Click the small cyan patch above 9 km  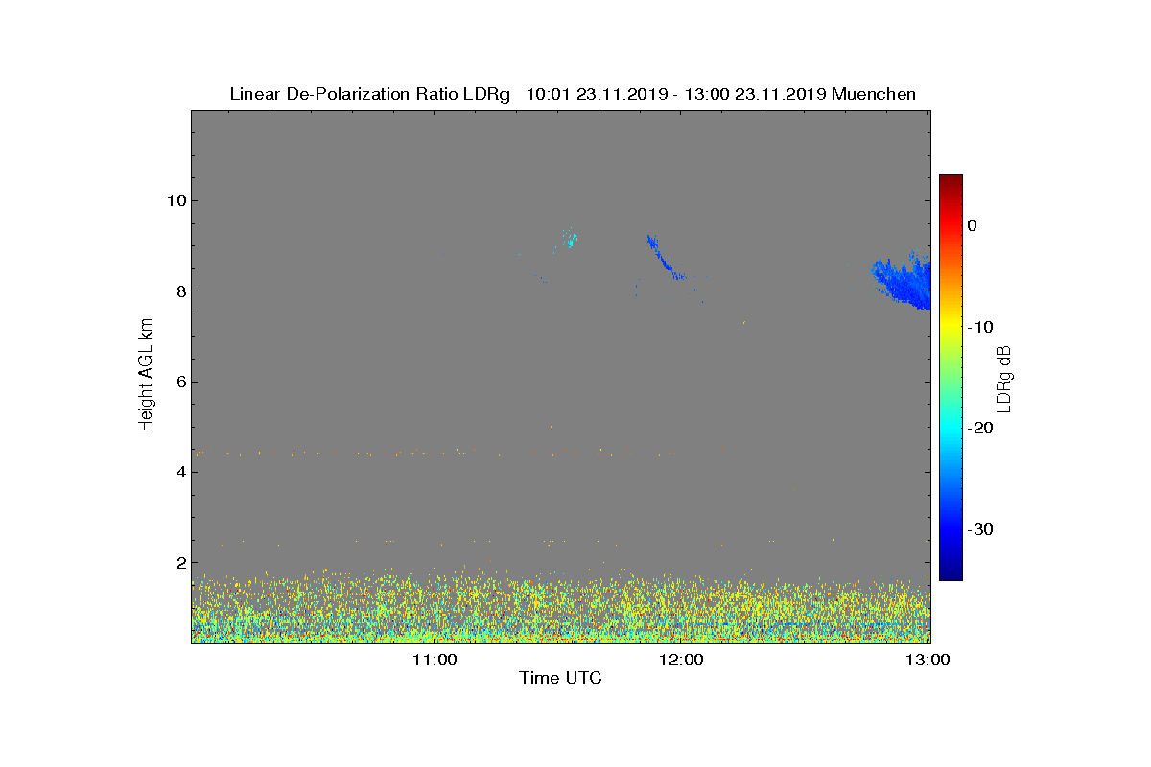(x=572, y=241)
